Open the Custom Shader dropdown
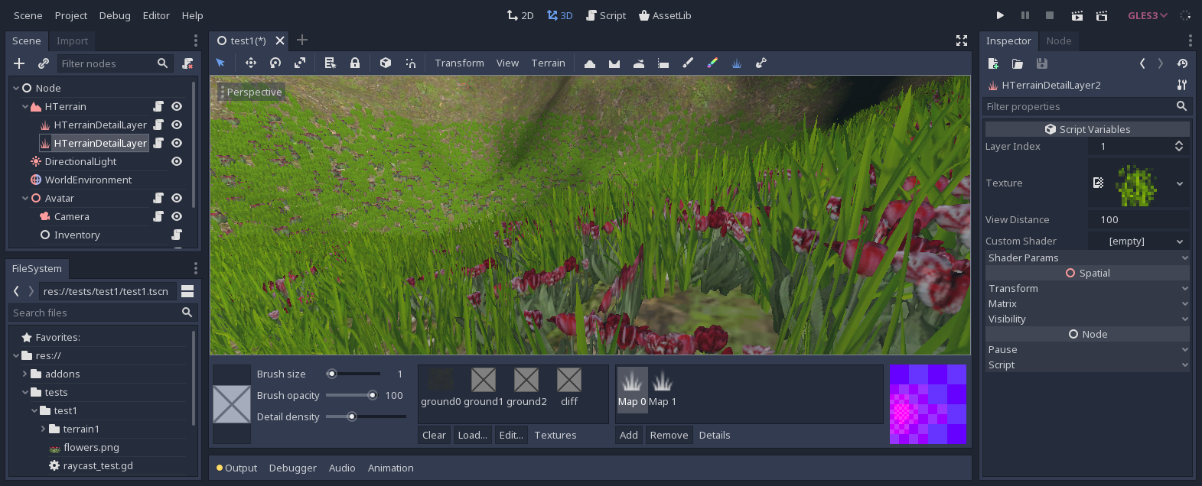The image size is (1202, 486). click(1138, 241)
